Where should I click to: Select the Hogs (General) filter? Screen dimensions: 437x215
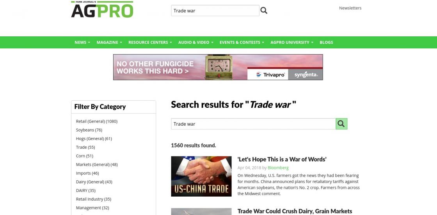pos(94,139)
